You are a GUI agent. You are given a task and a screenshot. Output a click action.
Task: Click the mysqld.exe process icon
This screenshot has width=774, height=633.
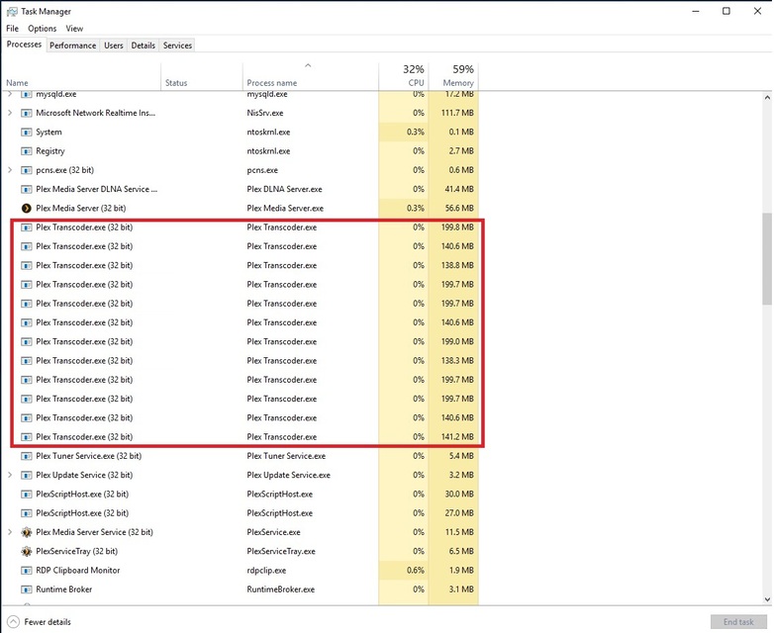click(26, 94)
